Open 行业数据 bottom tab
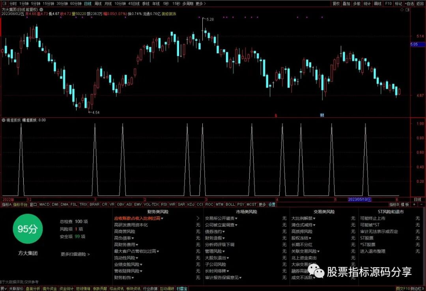Screen dimensions: 426x291 tap(150, 289)
